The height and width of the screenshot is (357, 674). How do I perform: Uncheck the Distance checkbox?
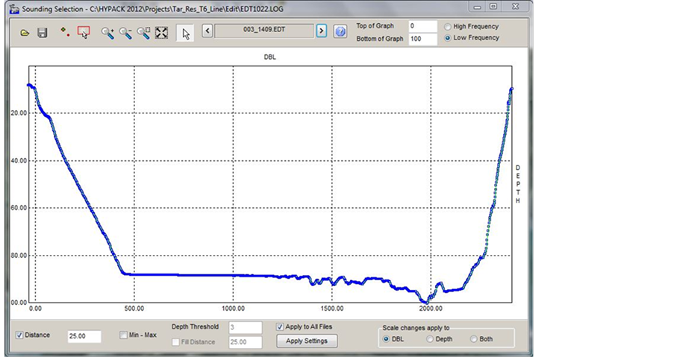coord(20,335)
